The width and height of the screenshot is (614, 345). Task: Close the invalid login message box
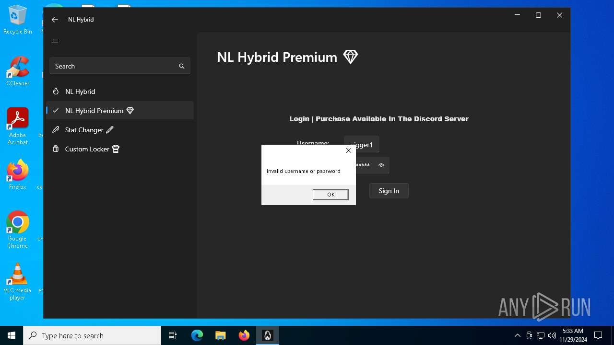(349, 150)
